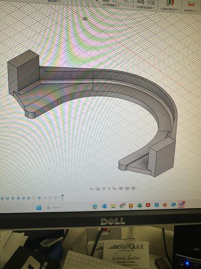Open the MODIFY dropdown menu
The image size is (201, 269).
tap(55, 1)
